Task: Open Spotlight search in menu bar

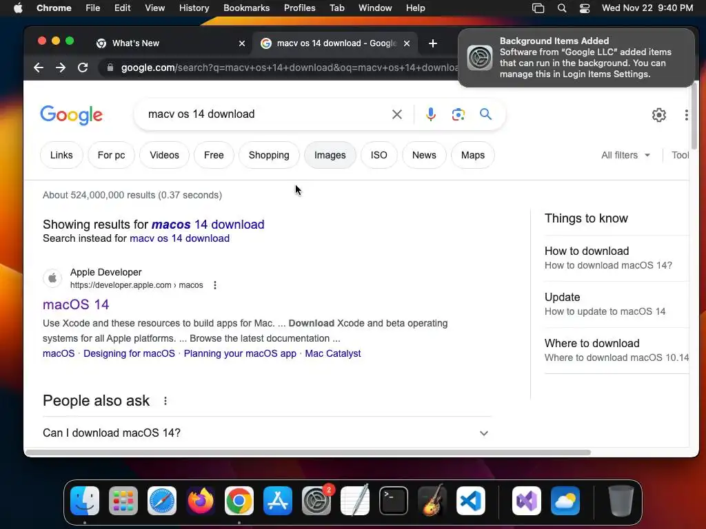Action: [x=561, y=8]
